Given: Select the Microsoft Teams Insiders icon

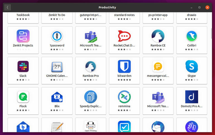Looking at the screenshot, I should [91, 37].
